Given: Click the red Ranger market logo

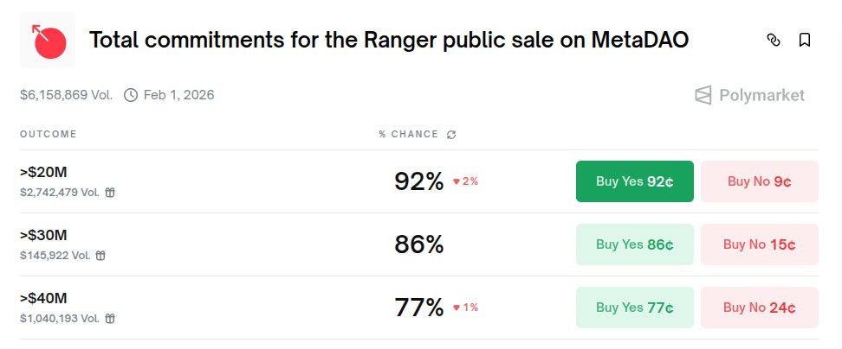Looking at the screenshot, I should pos(48,40).
